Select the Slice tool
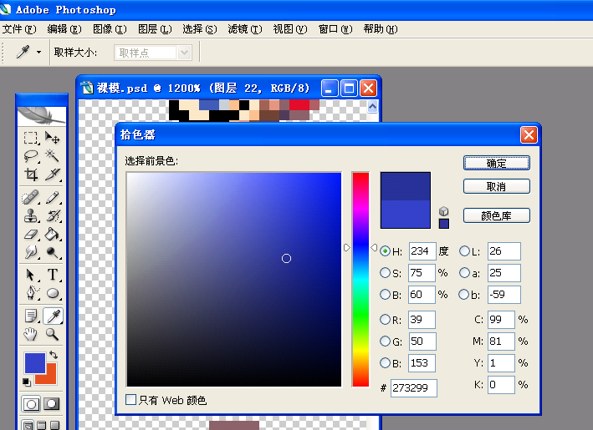 point(52,174)
